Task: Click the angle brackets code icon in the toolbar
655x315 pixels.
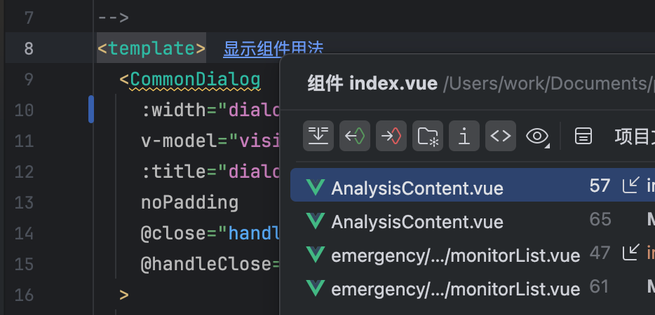Action: pyautogui.click(x=501, y=136)
